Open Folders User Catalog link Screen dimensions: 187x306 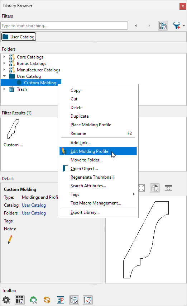(34, 213)
